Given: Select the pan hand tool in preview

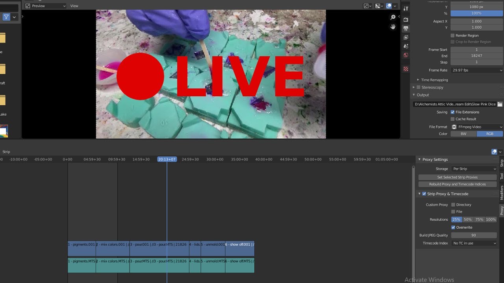Looking at the screenshot, I should (x=393, y=27).
